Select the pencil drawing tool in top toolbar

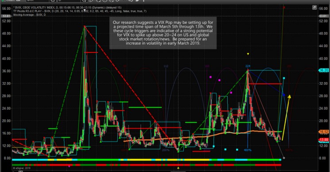pyautogui.click(x=92, y=0)
